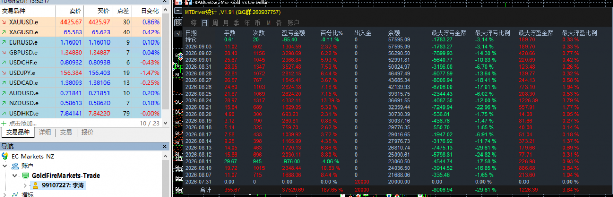
Task: Select 账户 tab in MTDriver panel
Action: pos(293,23)
